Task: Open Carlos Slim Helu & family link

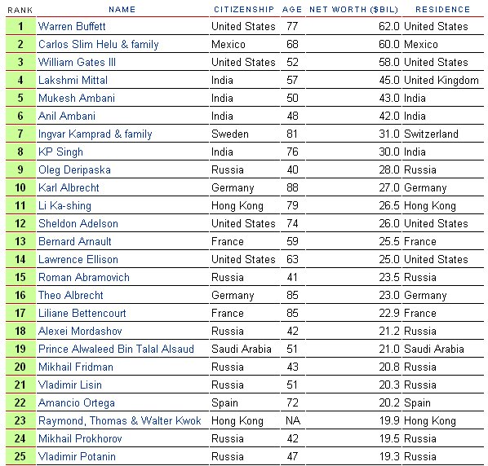Action: point(99,45)
